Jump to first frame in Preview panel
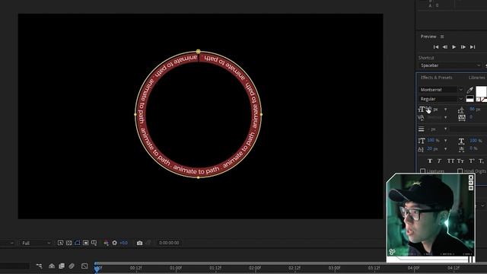The image size is (487, 274). pos(436,47)
